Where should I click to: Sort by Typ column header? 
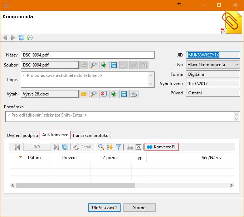tap(139, 158)
